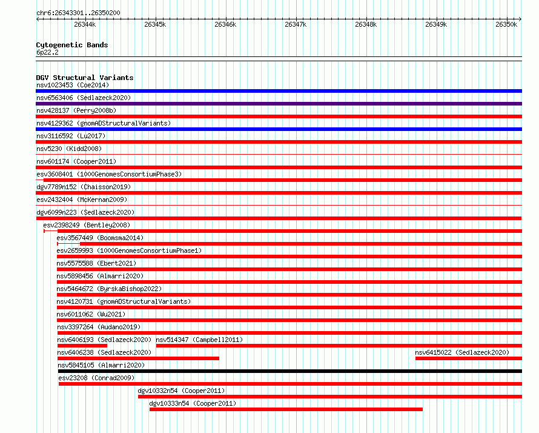Click the red bar under nsv6415022

pos(469,358)
